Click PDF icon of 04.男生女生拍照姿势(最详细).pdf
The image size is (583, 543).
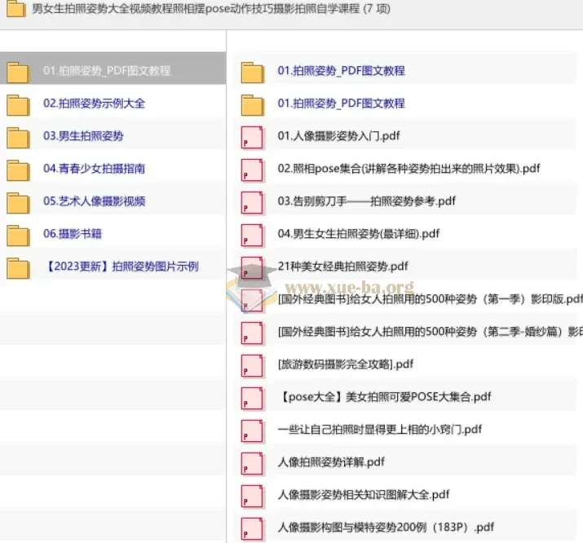pyautogui.click(x=252, y=236)
